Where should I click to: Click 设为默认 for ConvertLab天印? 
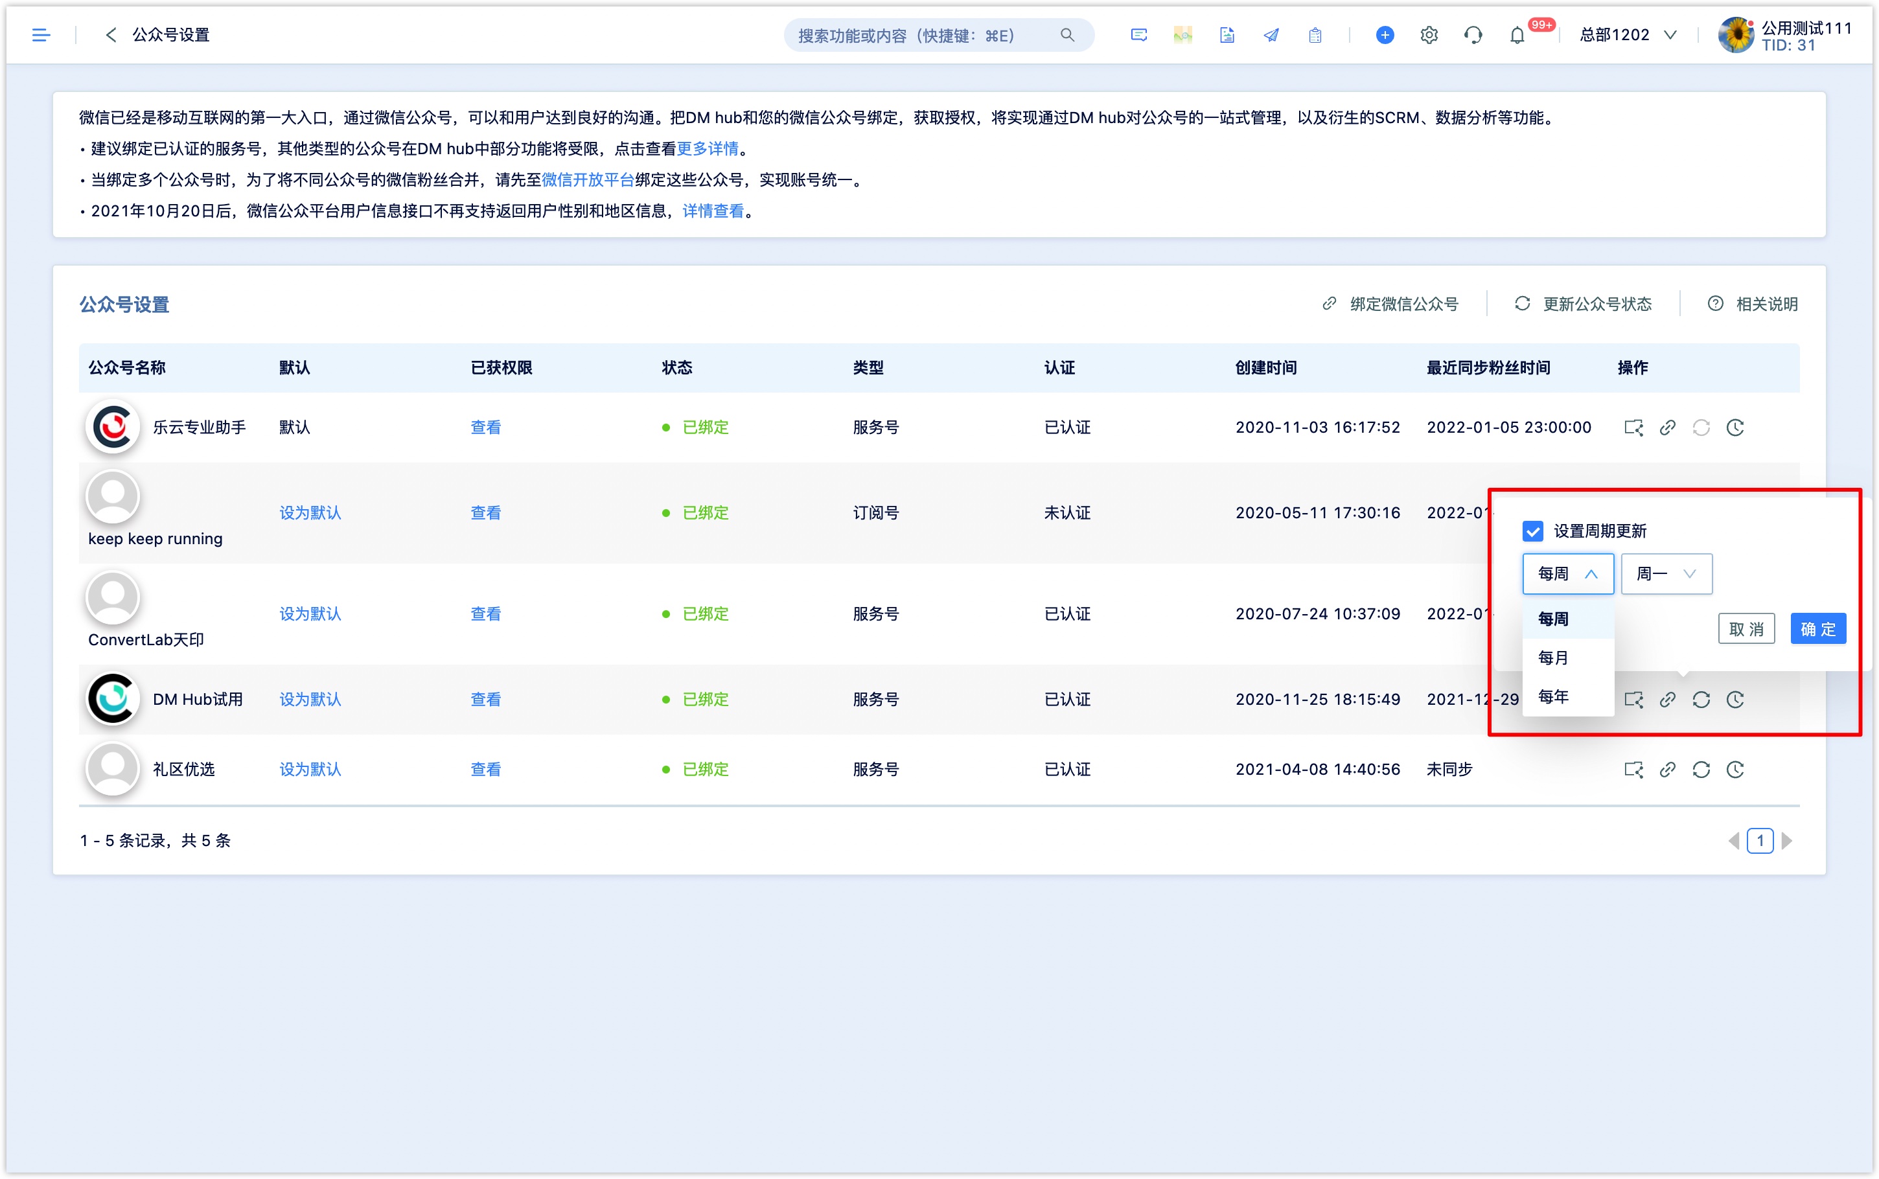[x=310, y=615]
